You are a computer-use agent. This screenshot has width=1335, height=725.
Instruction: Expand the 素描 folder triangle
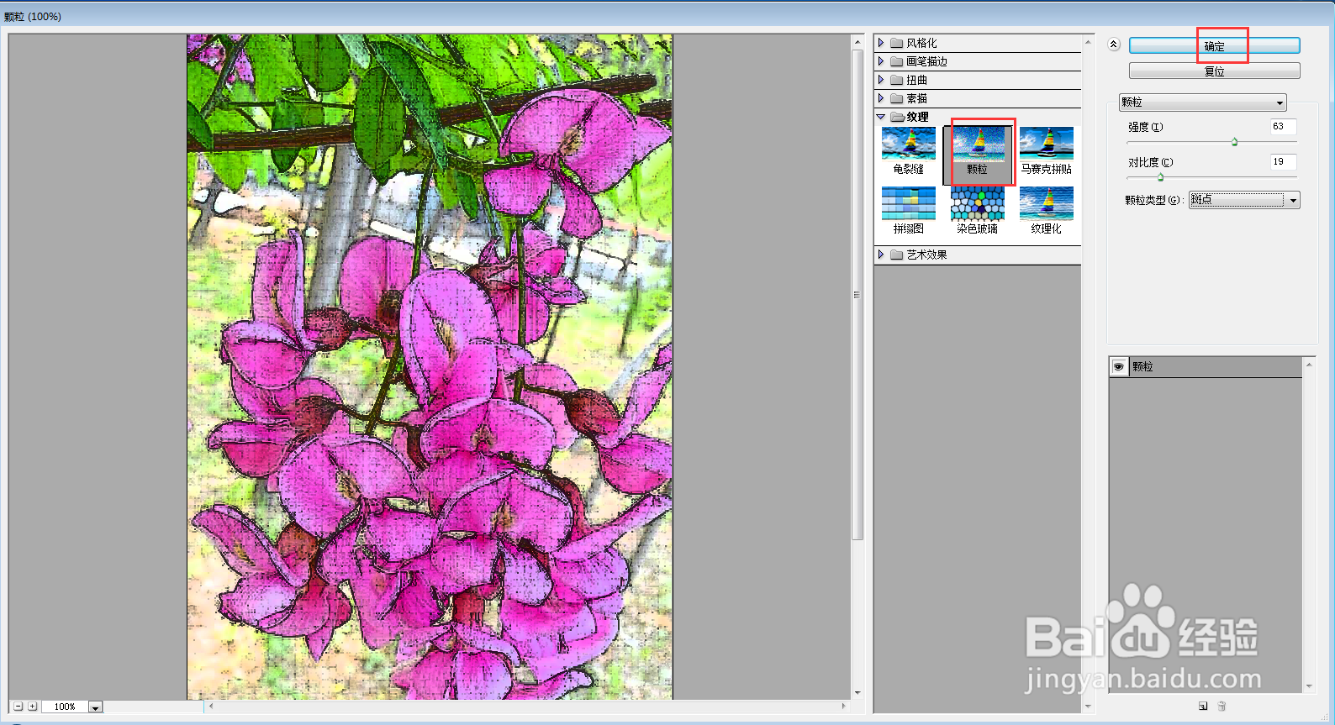click(x=881, y=98)
